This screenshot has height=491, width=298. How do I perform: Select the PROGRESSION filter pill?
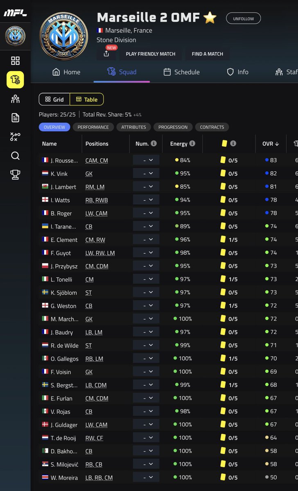coord(173,127)
